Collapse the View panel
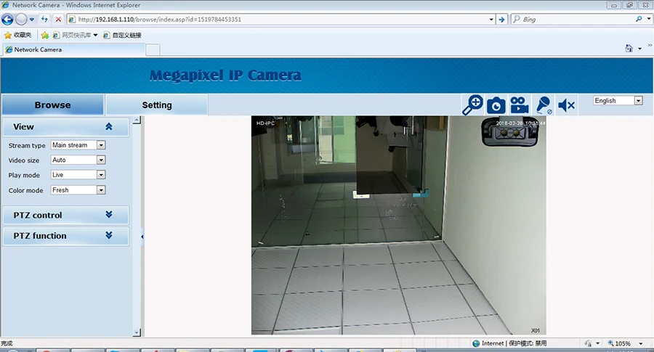Image resolution: width=654 pixels, height=352 pixels. coord(109,126)
